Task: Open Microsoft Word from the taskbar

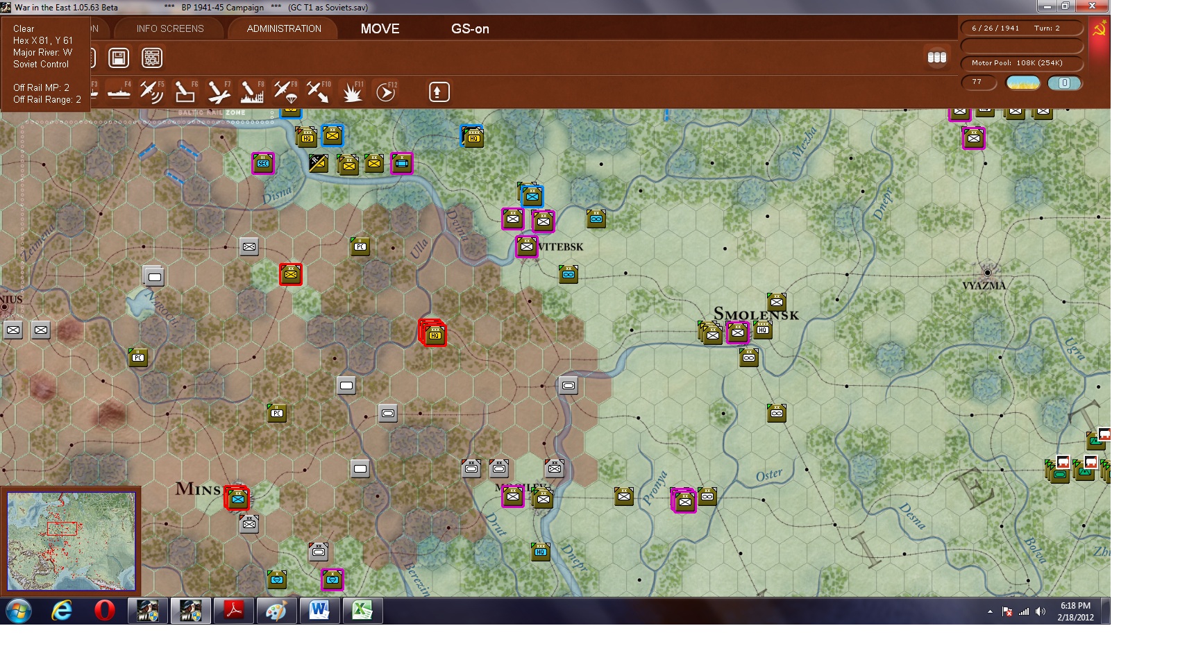Action: 319,611
